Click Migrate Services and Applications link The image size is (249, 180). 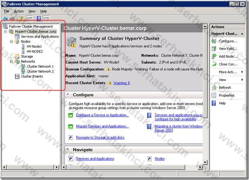(102, 126)
